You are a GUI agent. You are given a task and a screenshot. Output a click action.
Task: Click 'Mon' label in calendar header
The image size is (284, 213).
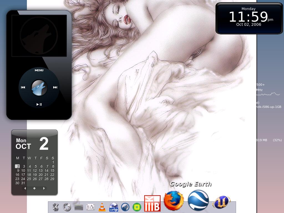[21, 141]
